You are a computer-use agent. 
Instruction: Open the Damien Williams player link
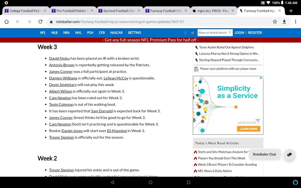pyautogui.click(x=63, y=78)
